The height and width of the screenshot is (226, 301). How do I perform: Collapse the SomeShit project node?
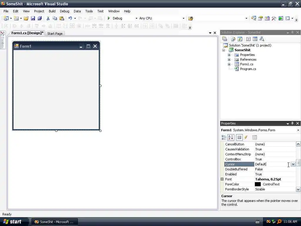pos(223,50)
